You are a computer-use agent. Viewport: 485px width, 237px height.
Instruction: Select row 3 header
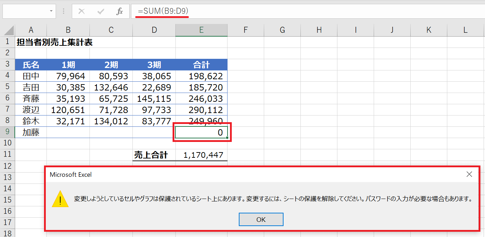(x=7, y=65)
